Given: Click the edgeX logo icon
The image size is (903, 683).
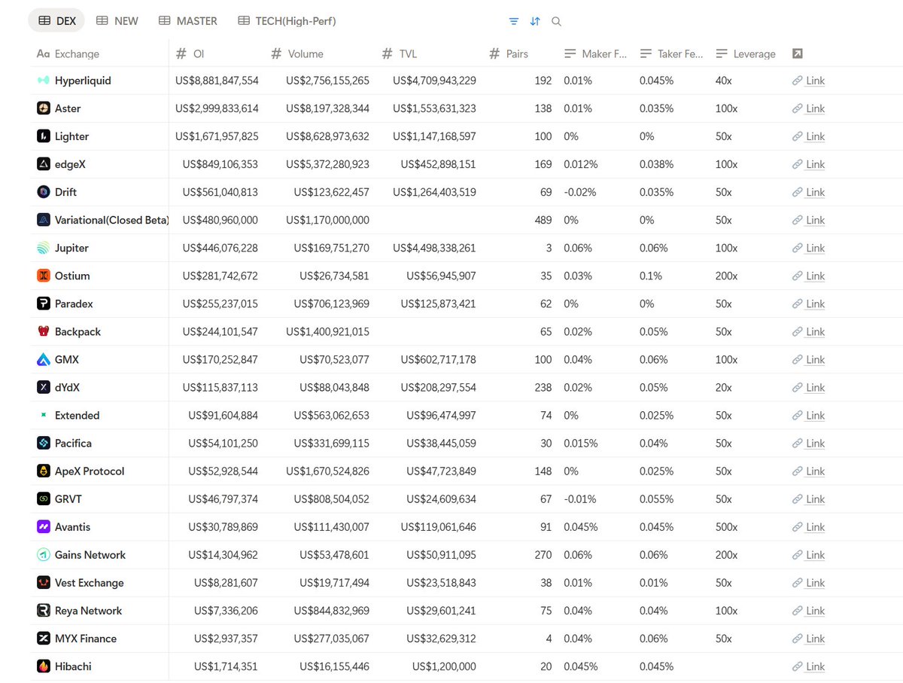Looking at the screenshot, I should coord(44,164).
